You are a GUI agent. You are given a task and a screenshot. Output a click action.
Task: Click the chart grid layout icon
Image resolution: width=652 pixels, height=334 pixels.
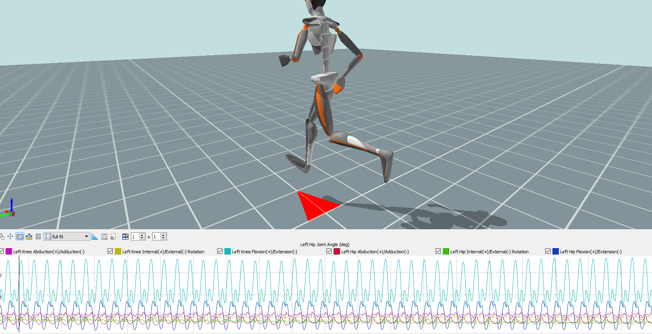126,236
